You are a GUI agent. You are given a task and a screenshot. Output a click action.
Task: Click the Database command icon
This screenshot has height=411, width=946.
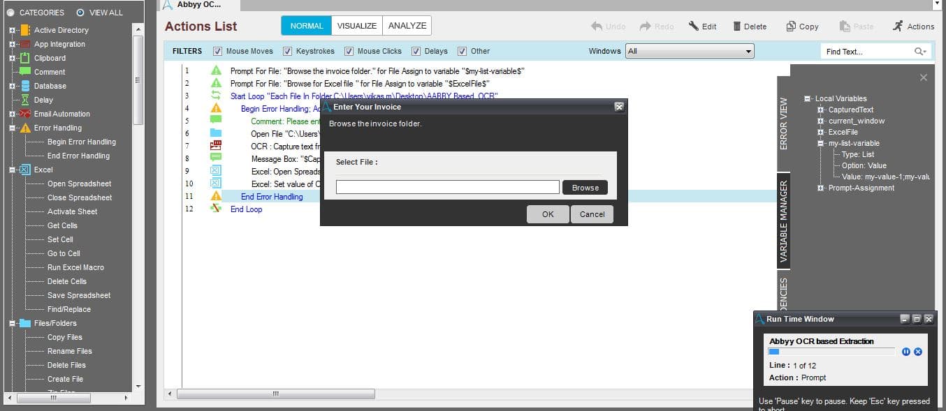[25, 86]
